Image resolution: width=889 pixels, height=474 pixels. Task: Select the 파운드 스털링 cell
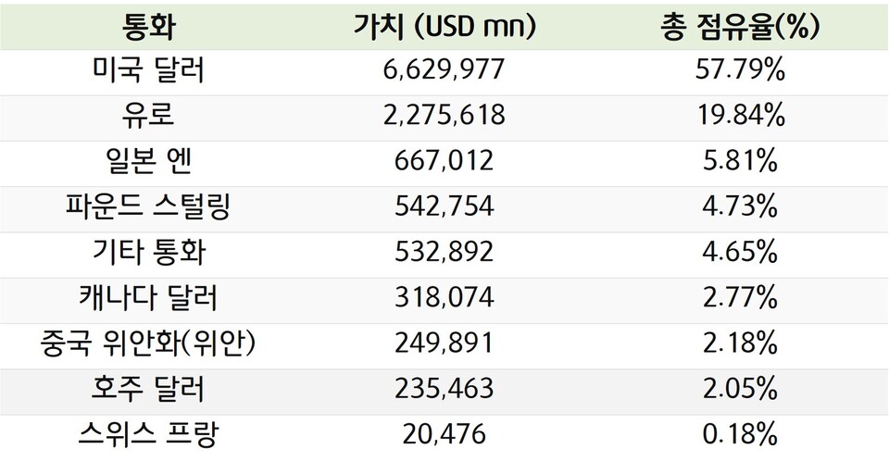pyautogui.click(x=148, y=208)
